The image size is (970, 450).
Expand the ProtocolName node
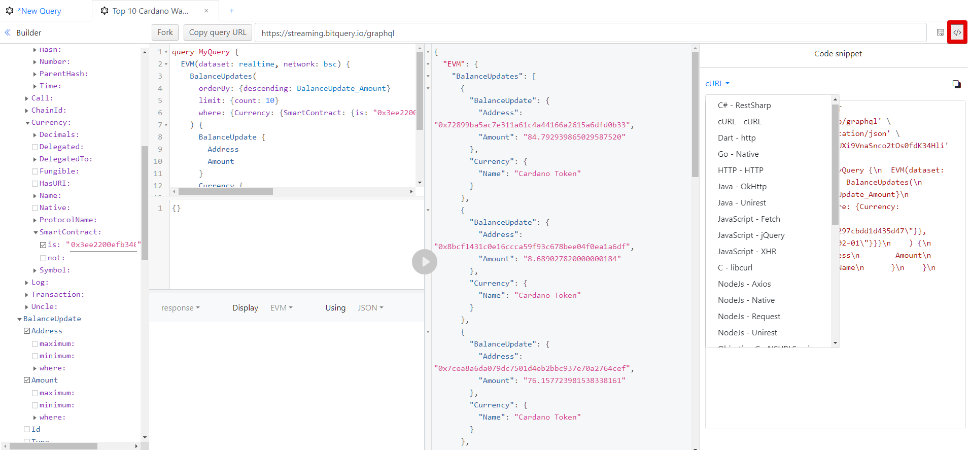[35, 220]
